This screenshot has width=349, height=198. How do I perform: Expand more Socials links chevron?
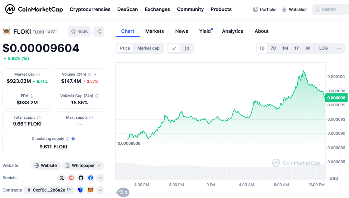click(x=100, y=178)
